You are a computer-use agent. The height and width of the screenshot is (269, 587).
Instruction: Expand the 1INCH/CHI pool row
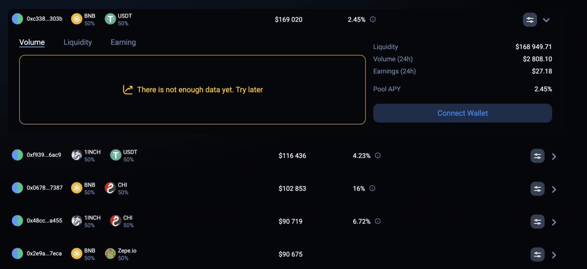point(554,222)
